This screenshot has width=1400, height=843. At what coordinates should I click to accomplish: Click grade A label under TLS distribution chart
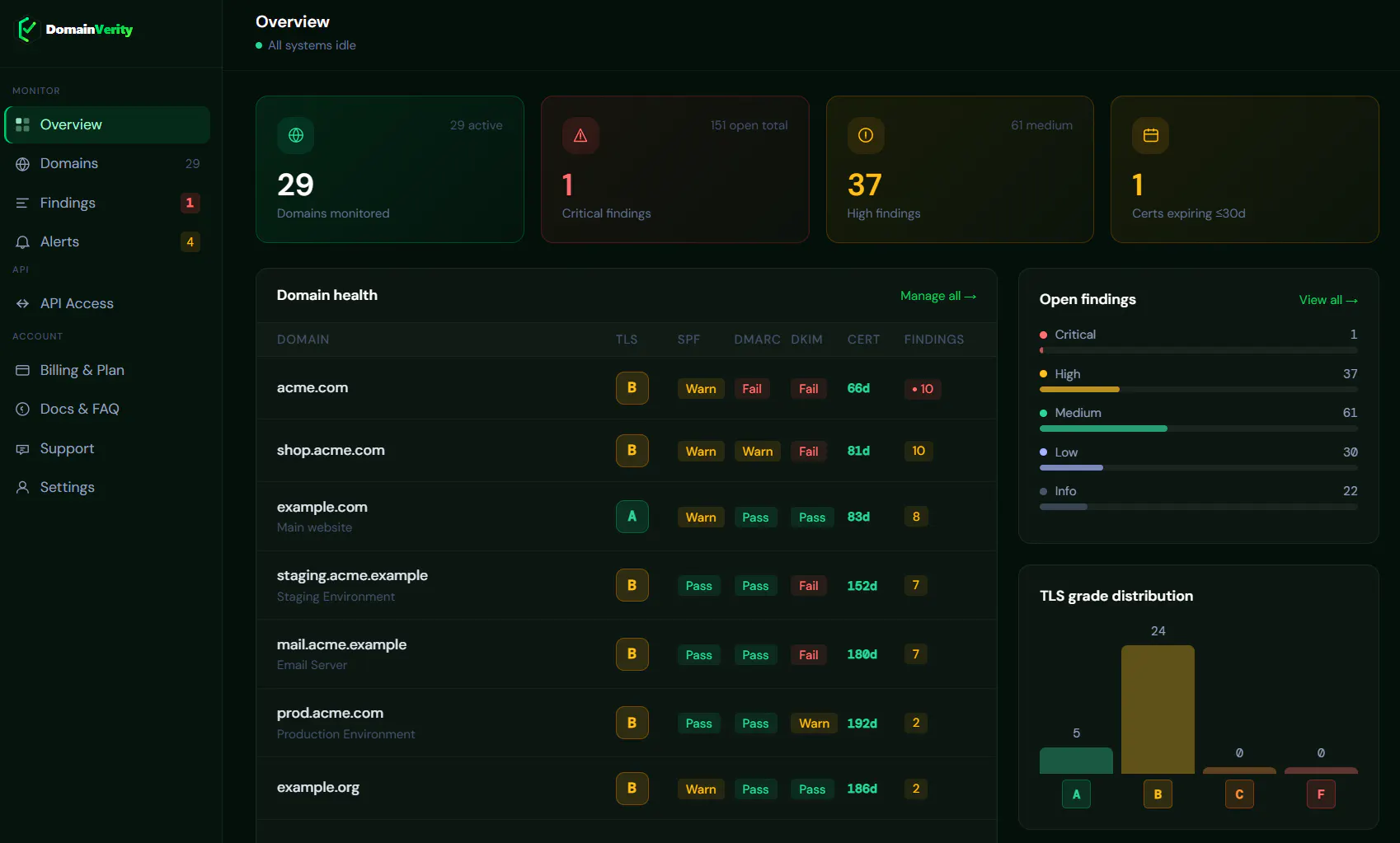pos(1076,794)
